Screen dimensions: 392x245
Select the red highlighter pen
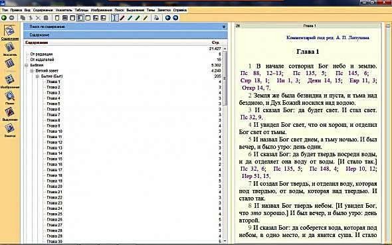click(x=122, y=18)
